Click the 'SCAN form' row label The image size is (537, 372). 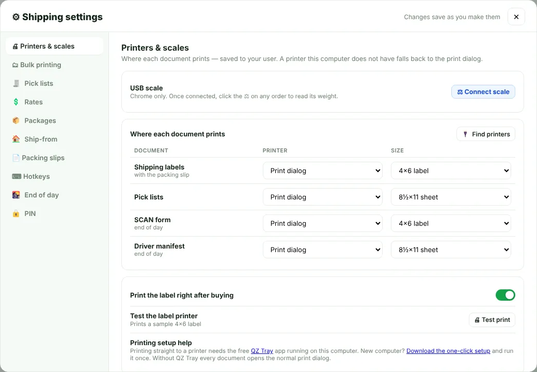click(152, 220)
